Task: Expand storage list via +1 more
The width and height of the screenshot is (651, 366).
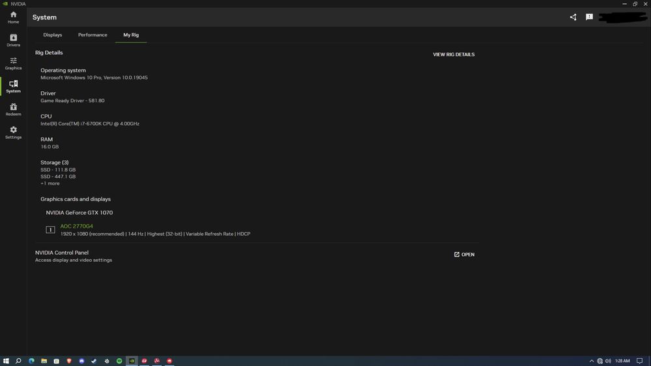Action: tap(50, 183)
